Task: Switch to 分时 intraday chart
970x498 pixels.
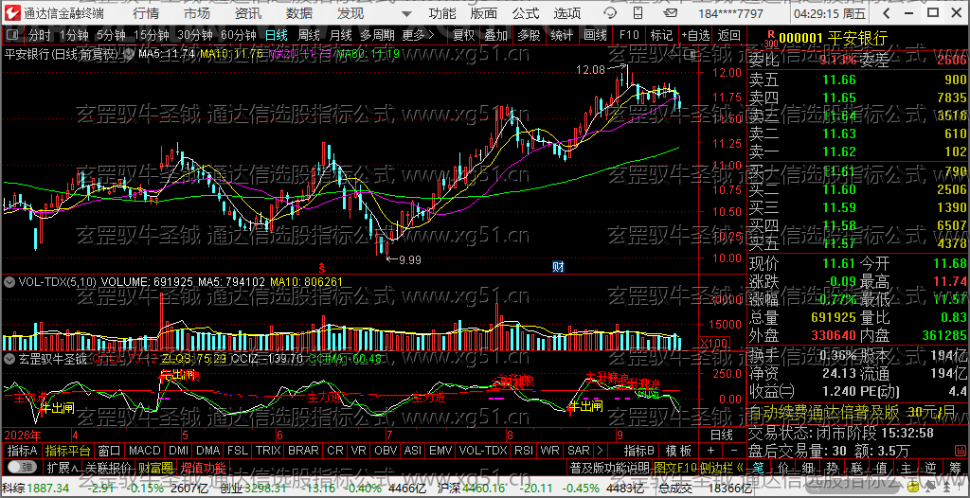Action: tap(40, 35)
